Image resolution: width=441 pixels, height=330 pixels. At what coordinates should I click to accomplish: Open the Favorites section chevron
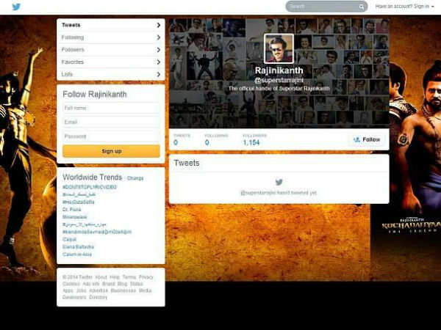(159, 62)
